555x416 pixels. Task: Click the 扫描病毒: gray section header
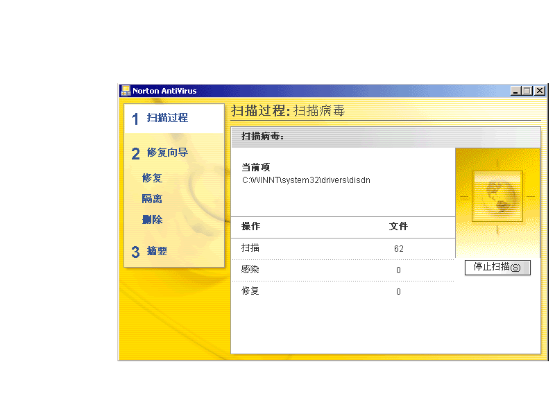pyautogui.click(x=386, y=137)
